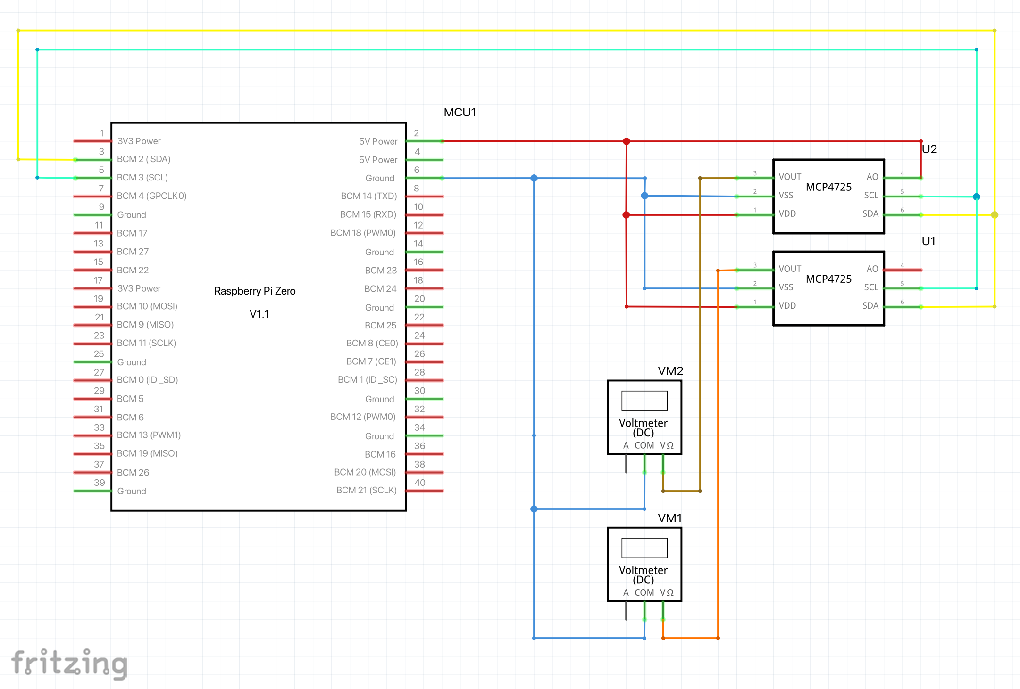Click the BCM 0 (ID_SD) pin label
The height and width of the screenshot is (689, 1020).
point(147,380)
